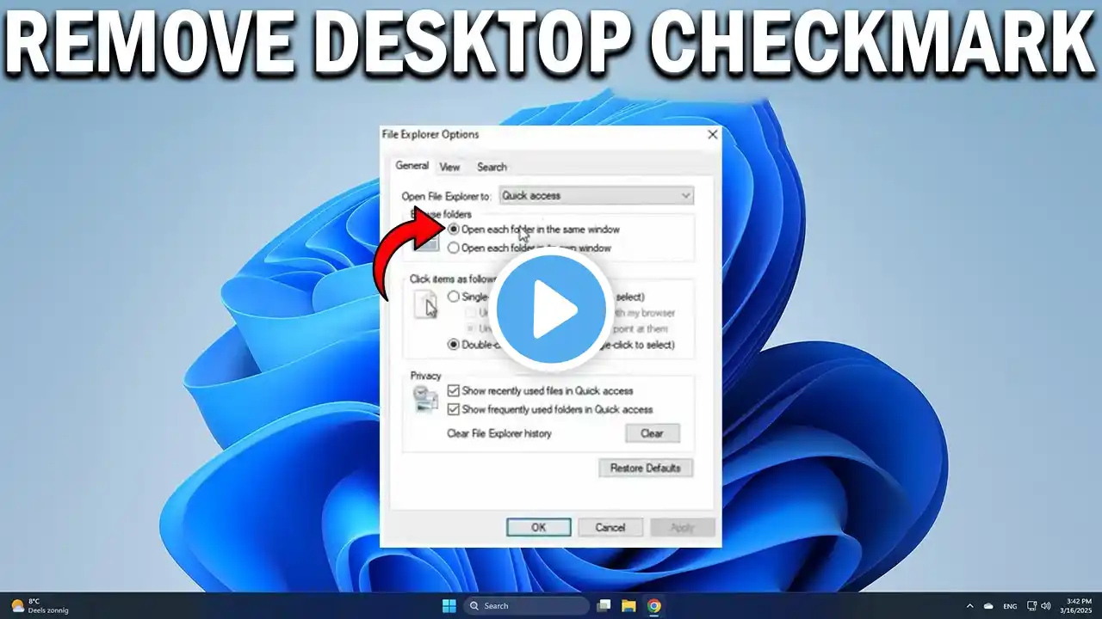Click the Restore Defaults button
1102x619 pixels.
(x=646, y=468)
